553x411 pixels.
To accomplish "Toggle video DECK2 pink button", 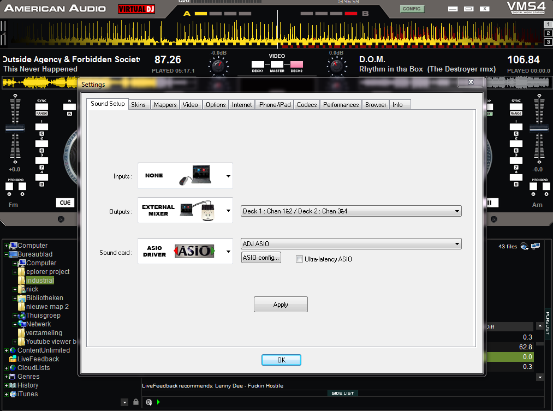I will point(296,64).
